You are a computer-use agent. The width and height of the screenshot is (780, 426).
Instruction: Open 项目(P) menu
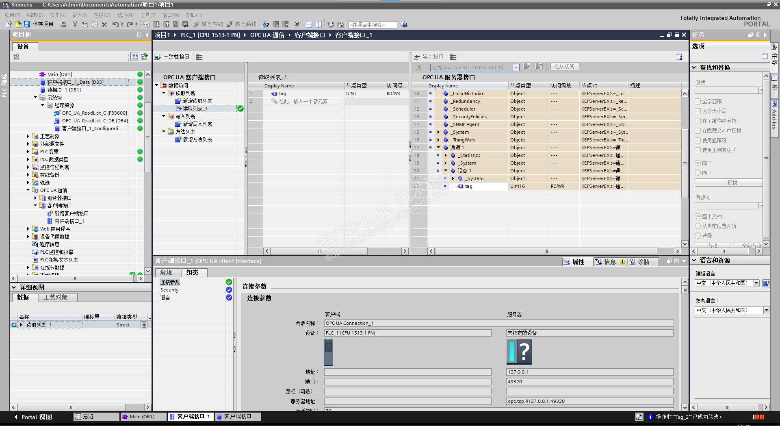(13, 15)
